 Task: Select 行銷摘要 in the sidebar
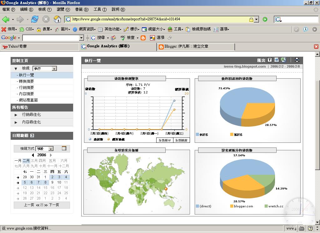(26, 88)
